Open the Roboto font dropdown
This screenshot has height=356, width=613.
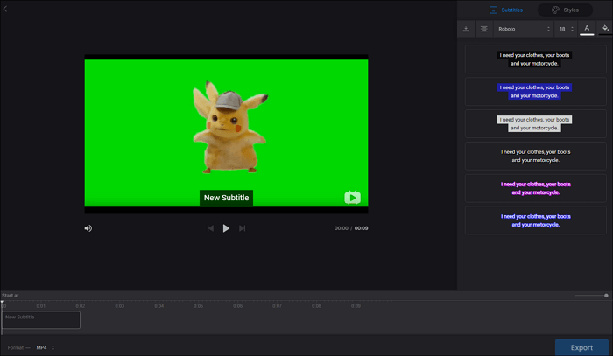(523, 29)
